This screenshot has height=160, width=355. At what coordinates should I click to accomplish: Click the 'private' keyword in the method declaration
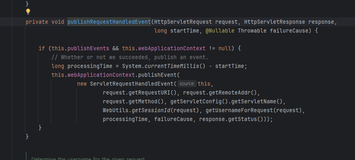tap(37, 22)
